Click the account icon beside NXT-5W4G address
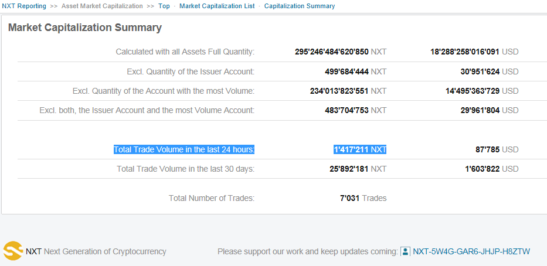 tap(405, 251)
